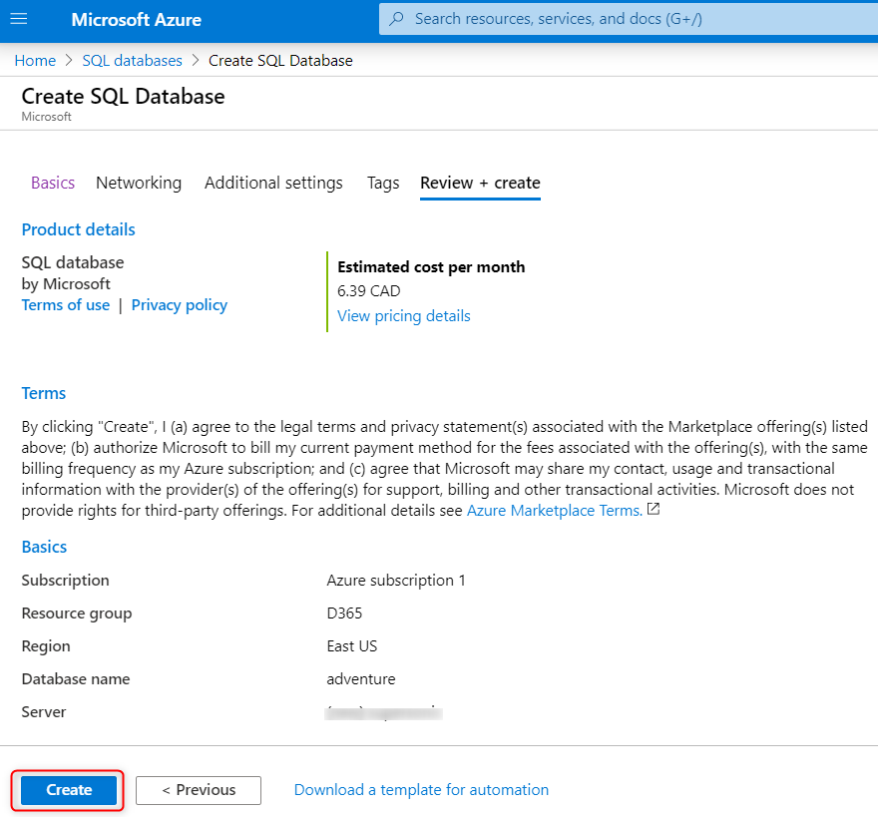Switch to the Networking tab
878x817 pixels.
pyautogui.click(x=139, y=183)
